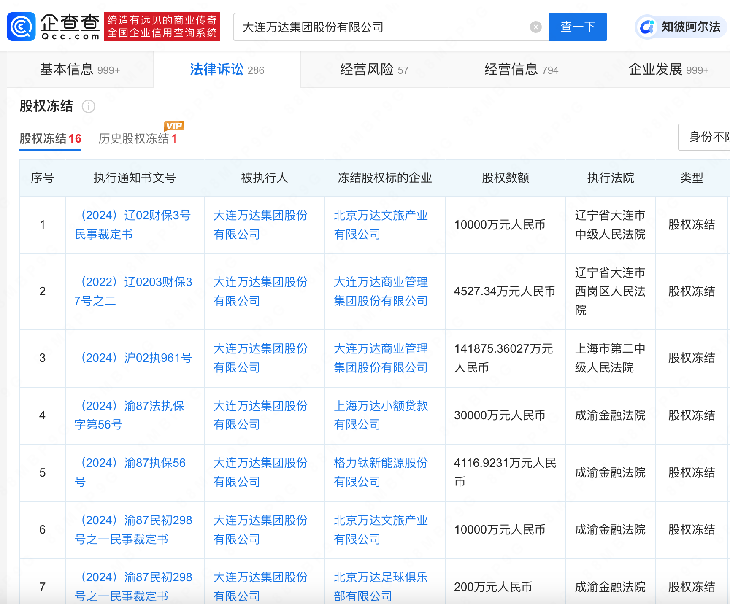
Task: Click 辽宁省大连市中级人民法院 court cell
Action: coord(610,225)
